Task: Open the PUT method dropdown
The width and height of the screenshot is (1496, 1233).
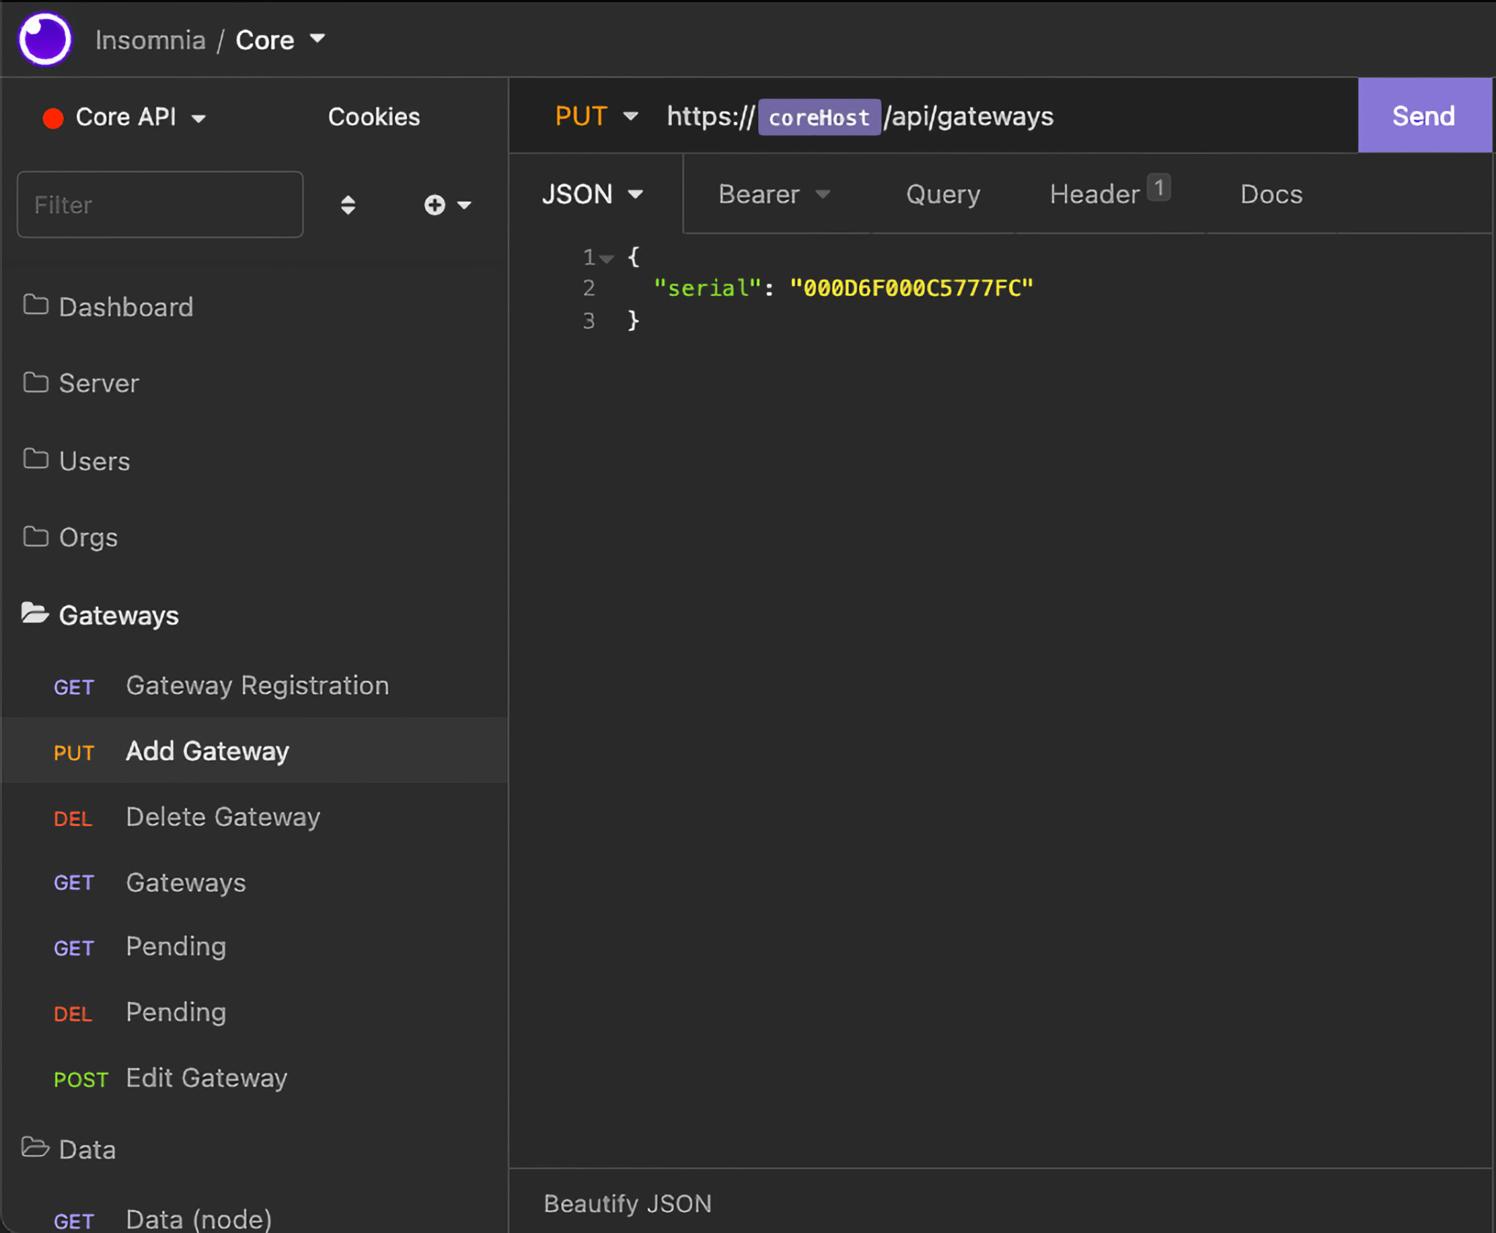Action: (597, 117)
